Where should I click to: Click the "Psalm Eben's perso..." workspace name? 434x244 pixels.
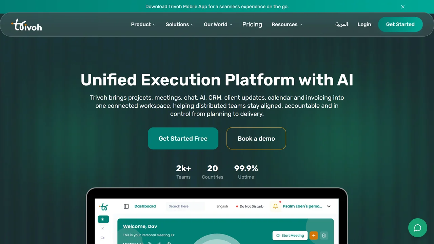(x=302, y=206)
